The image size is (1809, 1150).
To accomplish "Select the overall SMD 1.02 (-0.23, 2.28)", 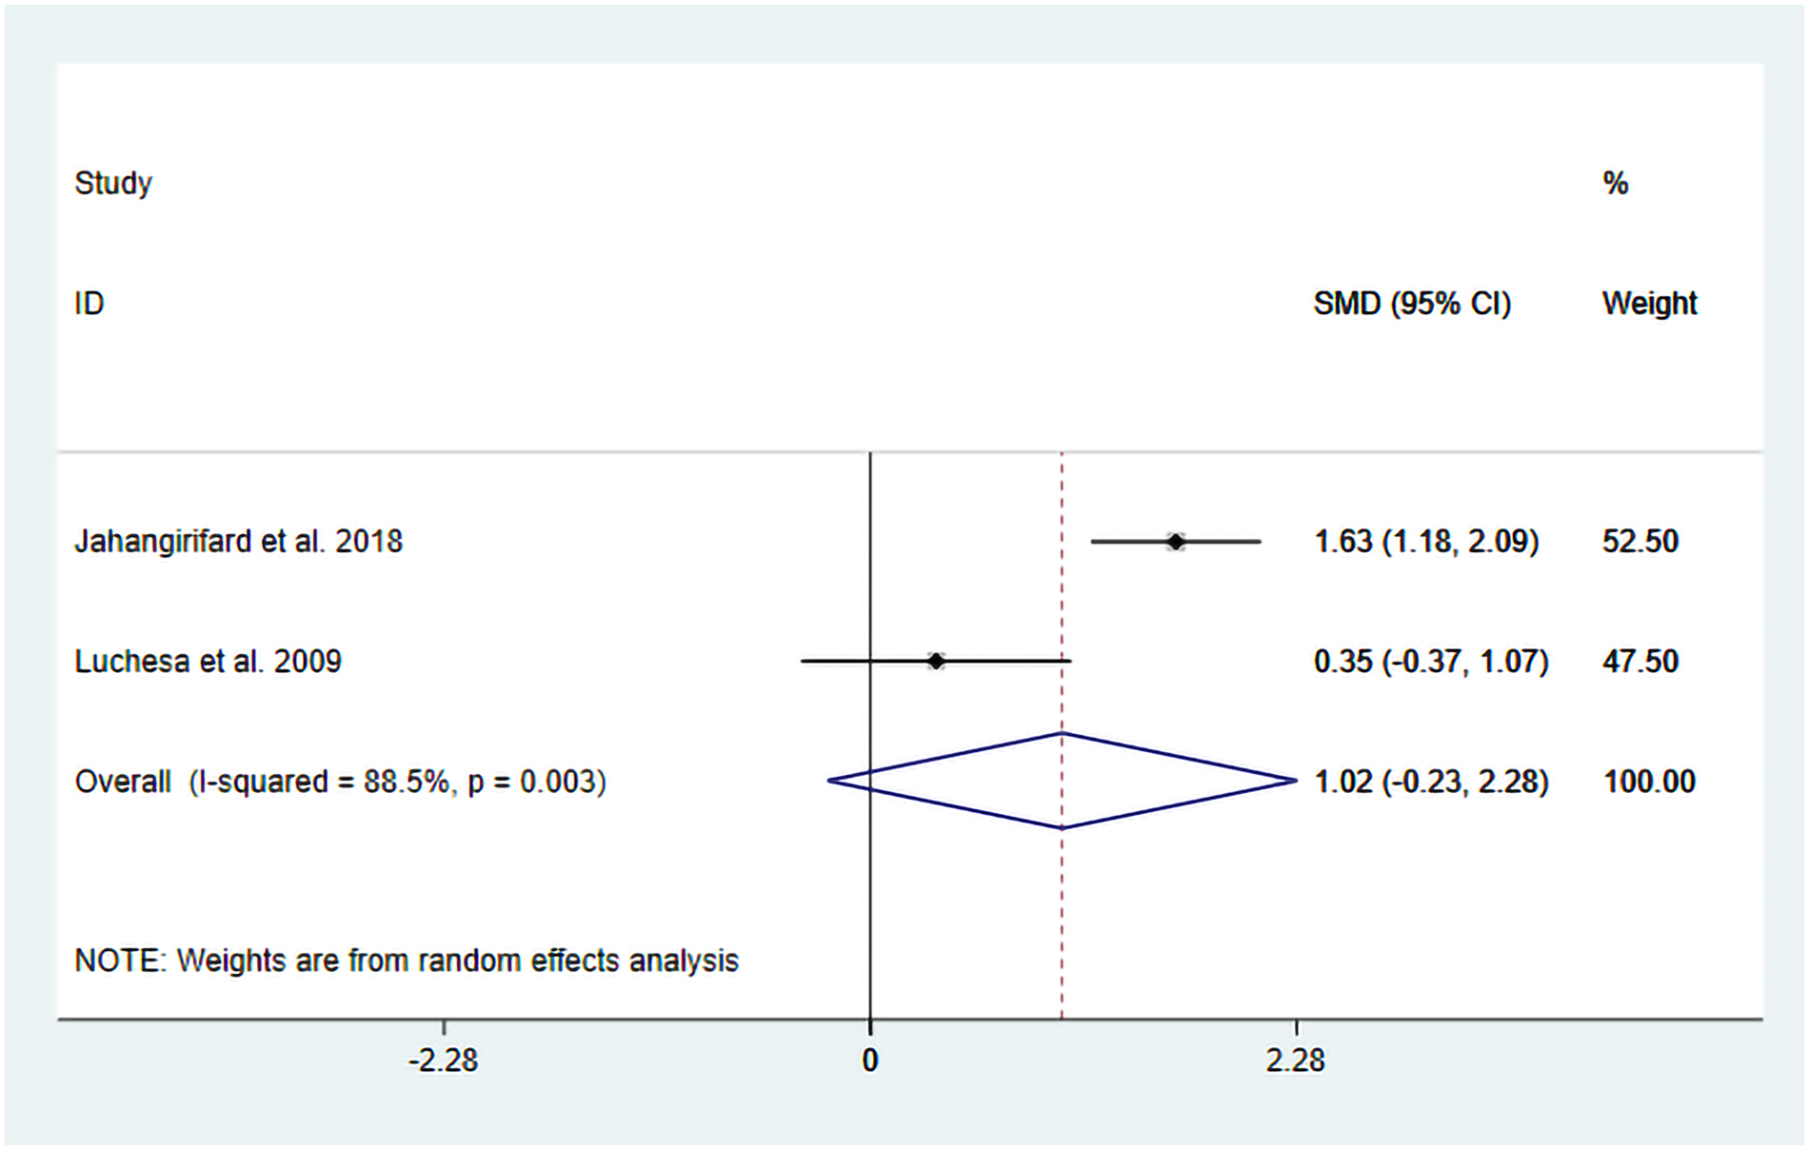I will tap(1431, 782).
